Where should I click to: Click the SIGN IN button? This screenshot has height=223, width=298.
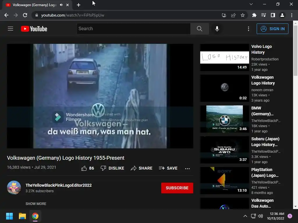(x=272, y=29)
